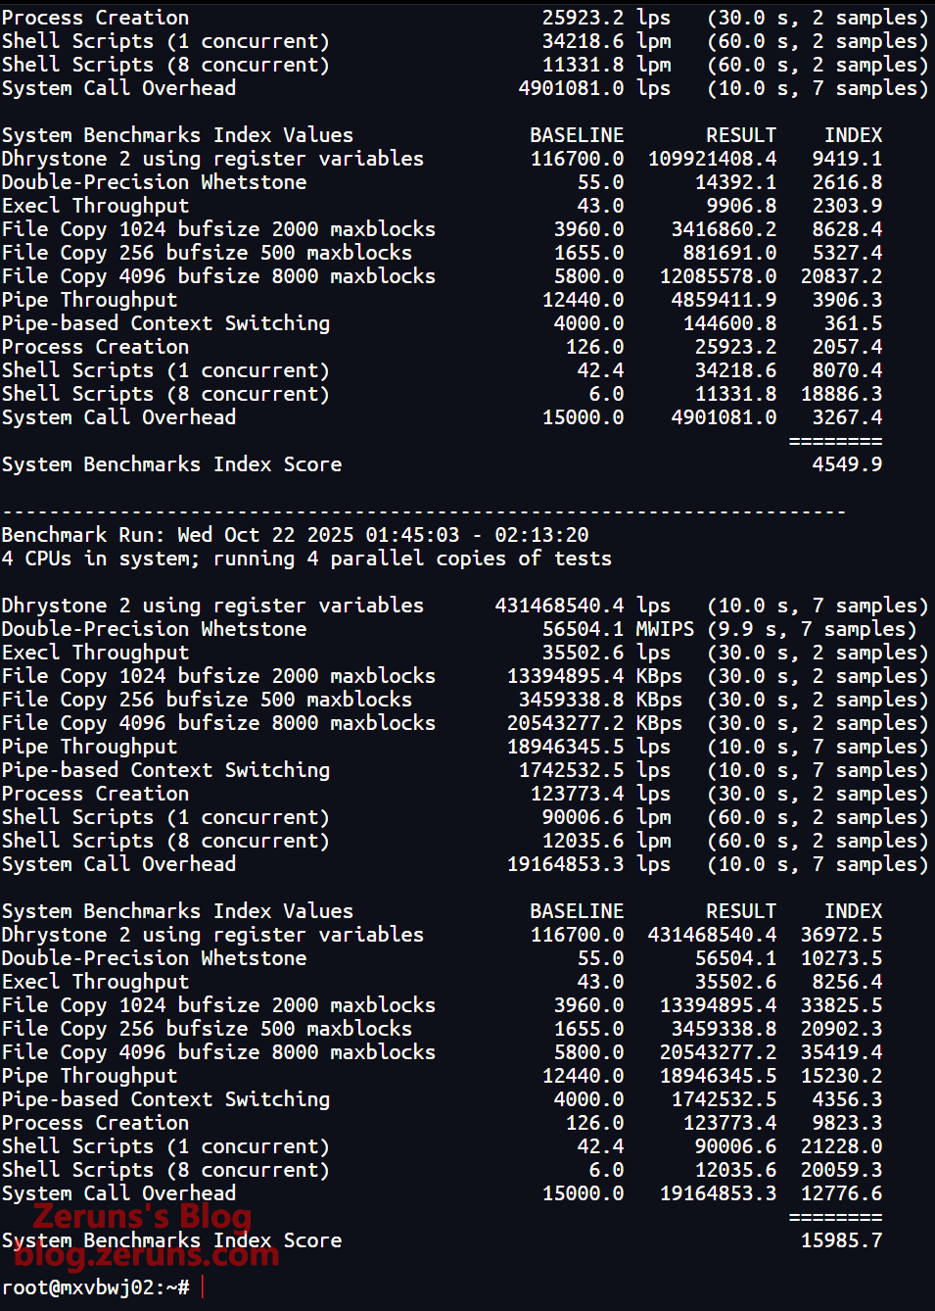Click the root@mxvbwj02 shell prompt
The height and width of the screenshot is (1311, 935).
(95, 1287)
